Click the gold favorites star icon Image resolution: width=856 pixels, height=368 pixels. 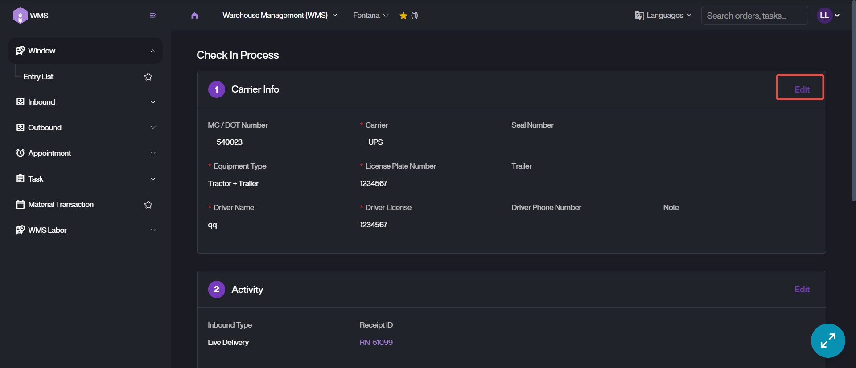pyautogui.click(x=403, y=16)
